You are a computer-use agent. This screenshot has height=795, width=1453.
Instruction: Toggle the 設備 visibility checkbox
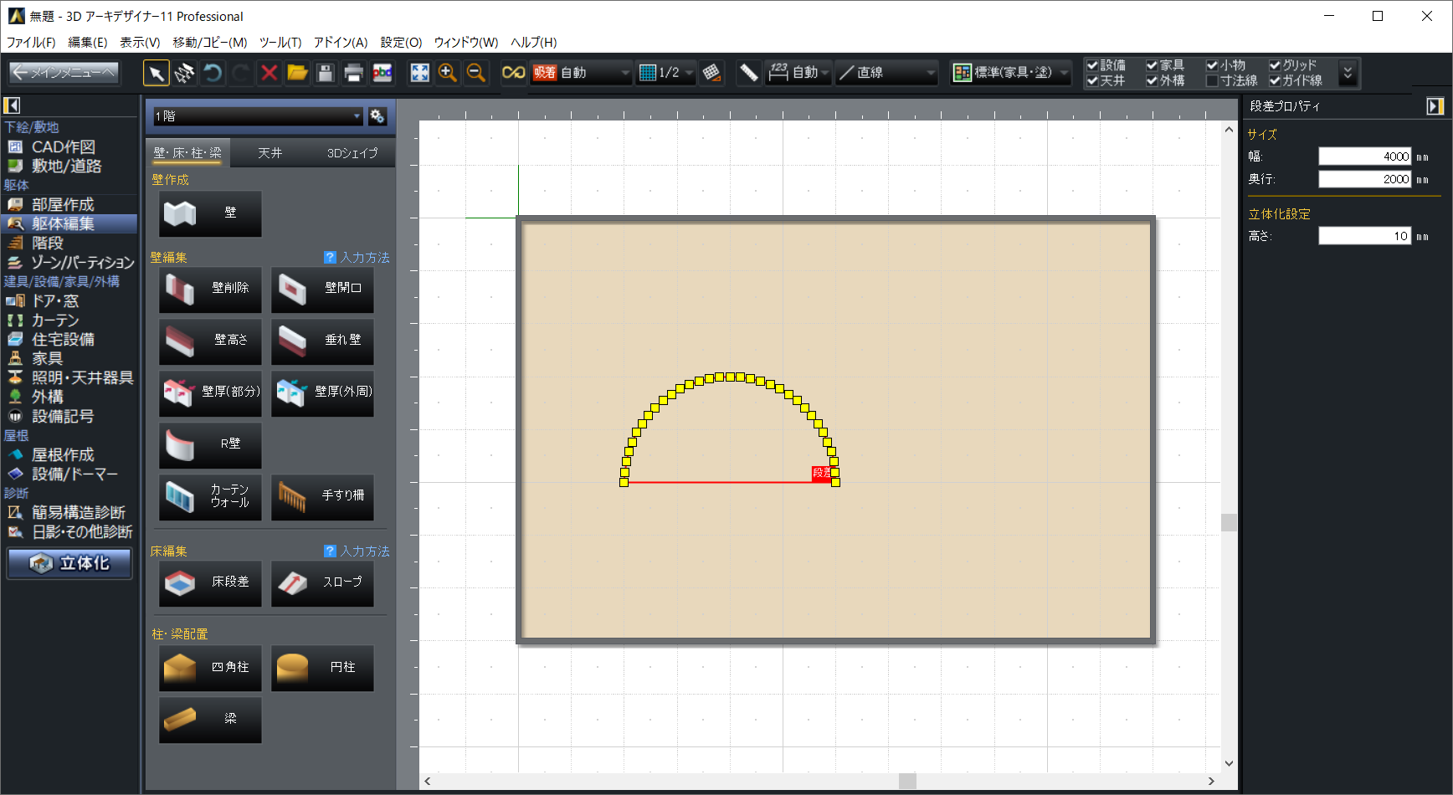pyautogui.click(x=1092, y=65)
